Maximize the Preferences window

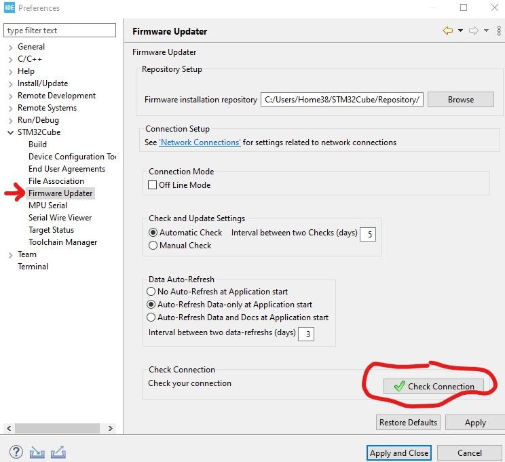tap(464, 7)
